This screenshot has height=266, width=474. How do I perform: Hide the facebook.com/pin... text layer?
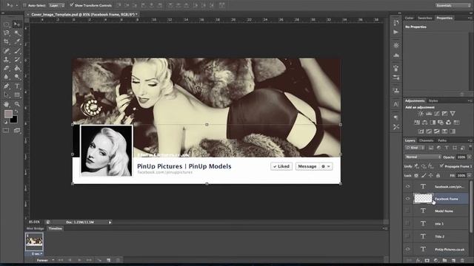pyautogui.click(x=407, y=186)
